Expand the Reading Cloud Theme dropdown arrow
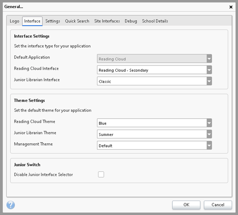The width and height of the screenshot is (238, 215). [x=209, y=123]
